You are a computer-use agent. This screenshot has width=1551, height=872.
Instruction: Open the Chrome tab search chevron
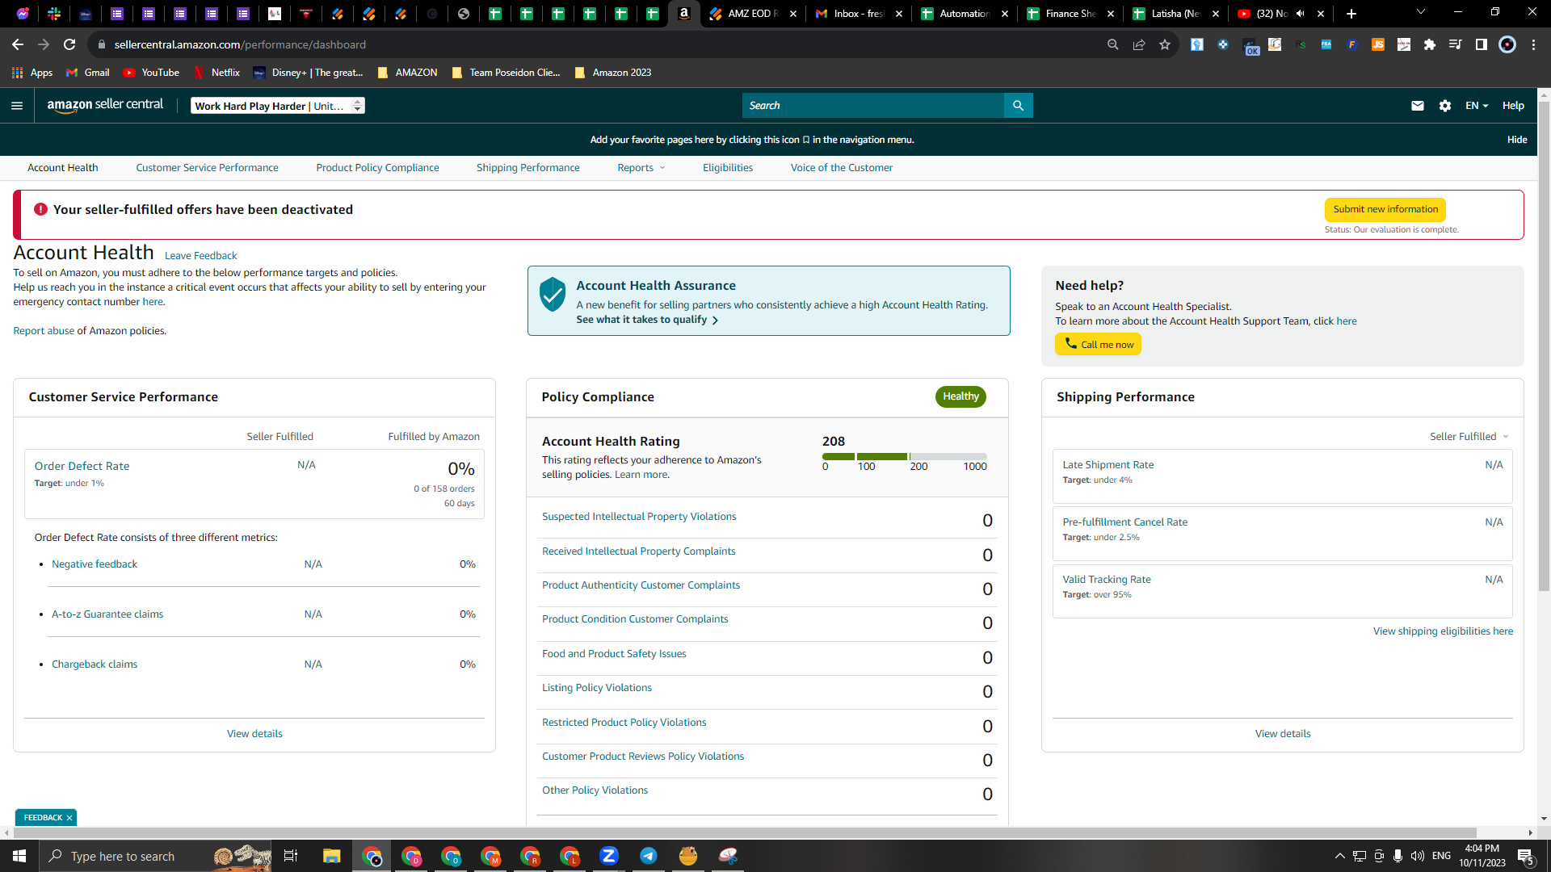pos(1421,12)
